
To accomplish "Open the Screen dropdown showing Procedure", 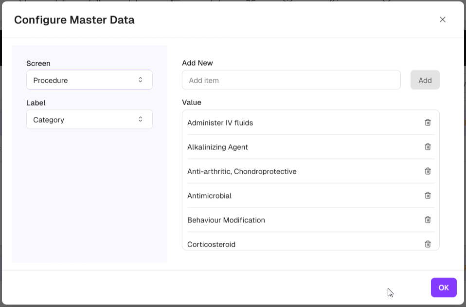I will click(89, 80).
